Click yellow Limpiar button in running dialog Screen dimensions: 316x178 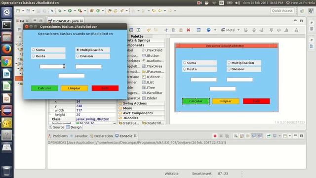click(x=75, y=88)
